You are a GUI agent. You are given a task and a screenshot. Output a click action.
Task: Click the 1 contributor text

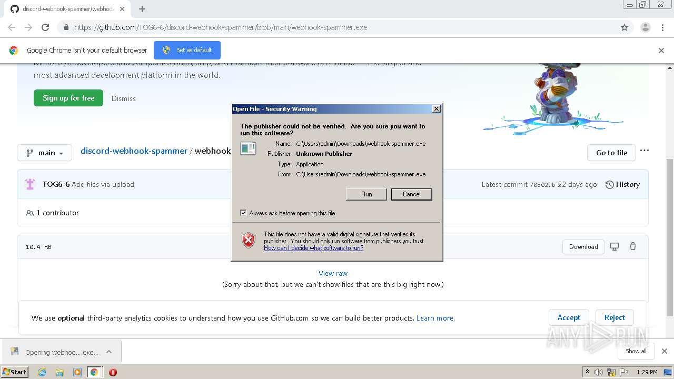(x=57, y=213)
